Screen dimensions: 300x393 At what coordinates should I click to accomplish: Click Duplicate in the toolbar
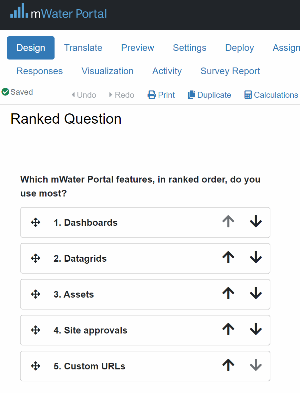coord(210,95)
